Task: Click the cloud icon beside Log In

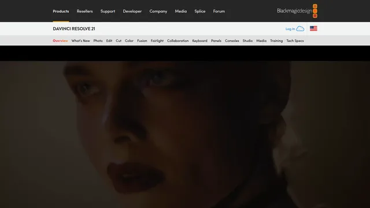Action: [x=300, y=29]
